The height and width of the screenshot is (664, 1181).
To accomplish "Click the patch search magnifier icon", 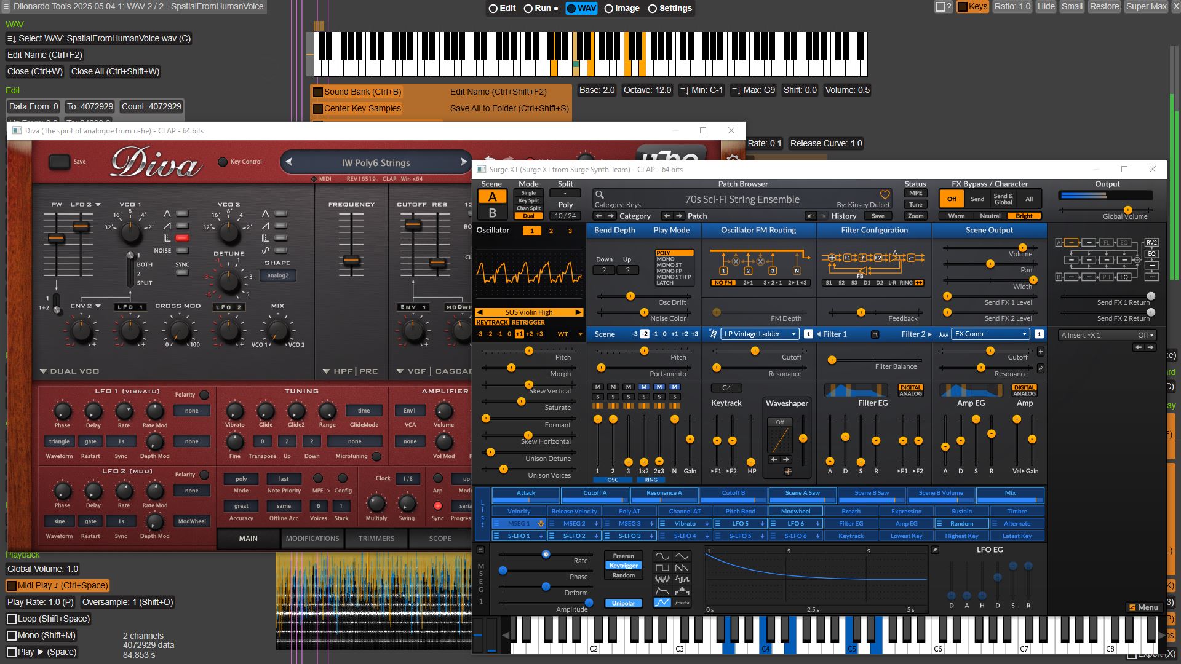I will (x=599, y=195).
